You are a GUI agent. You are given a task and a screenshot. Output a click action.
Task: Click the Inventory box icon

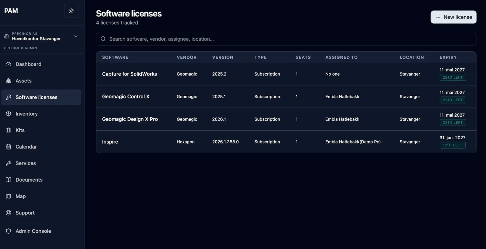click(9, 114)
